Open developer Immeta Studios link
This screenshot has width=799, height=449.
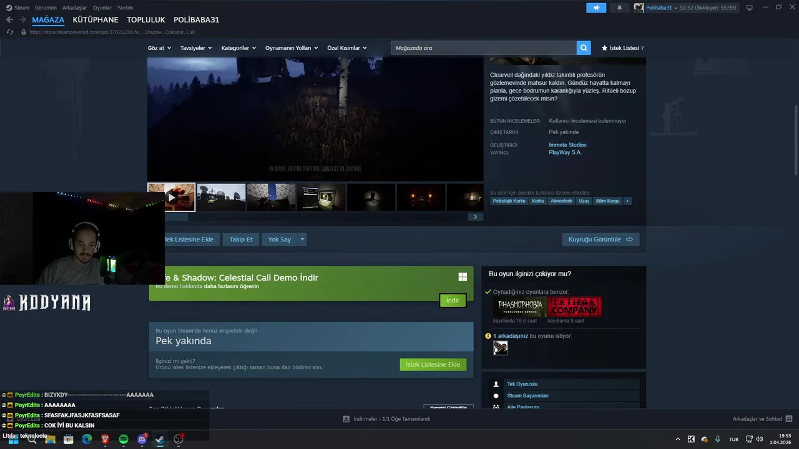click(x=567, y=145)
